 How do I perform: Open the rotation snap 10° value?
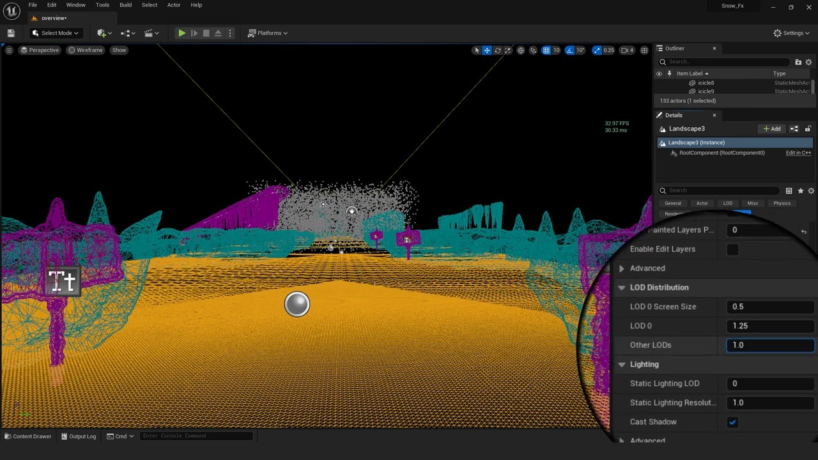point(580,50)
